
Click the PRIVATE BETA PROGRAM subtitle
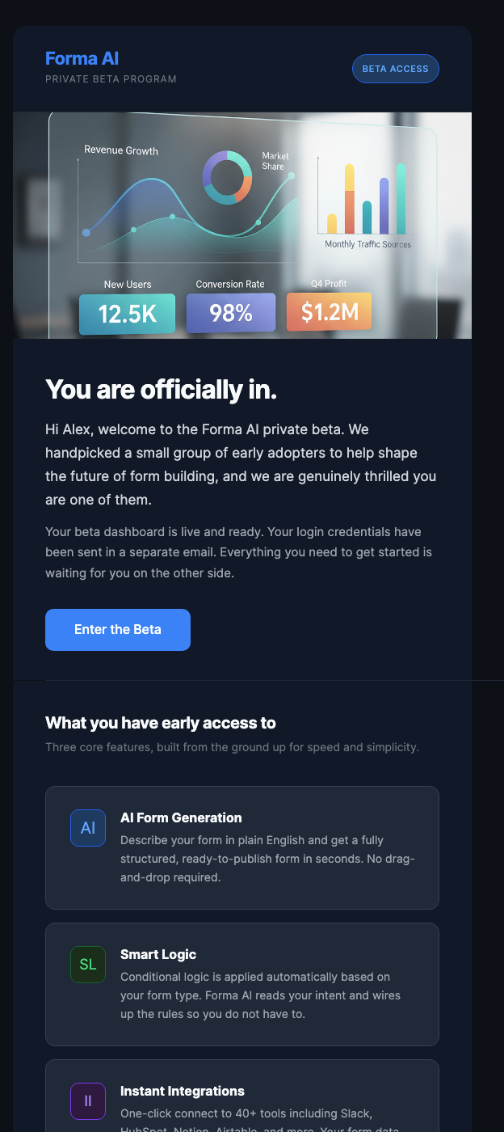click(111, 79)
